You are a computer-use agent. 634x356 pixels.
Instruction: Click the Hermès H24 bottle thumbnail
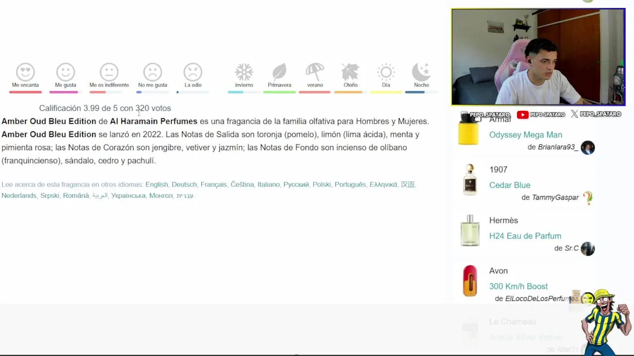pyautogui.click(x=470, y=230)
